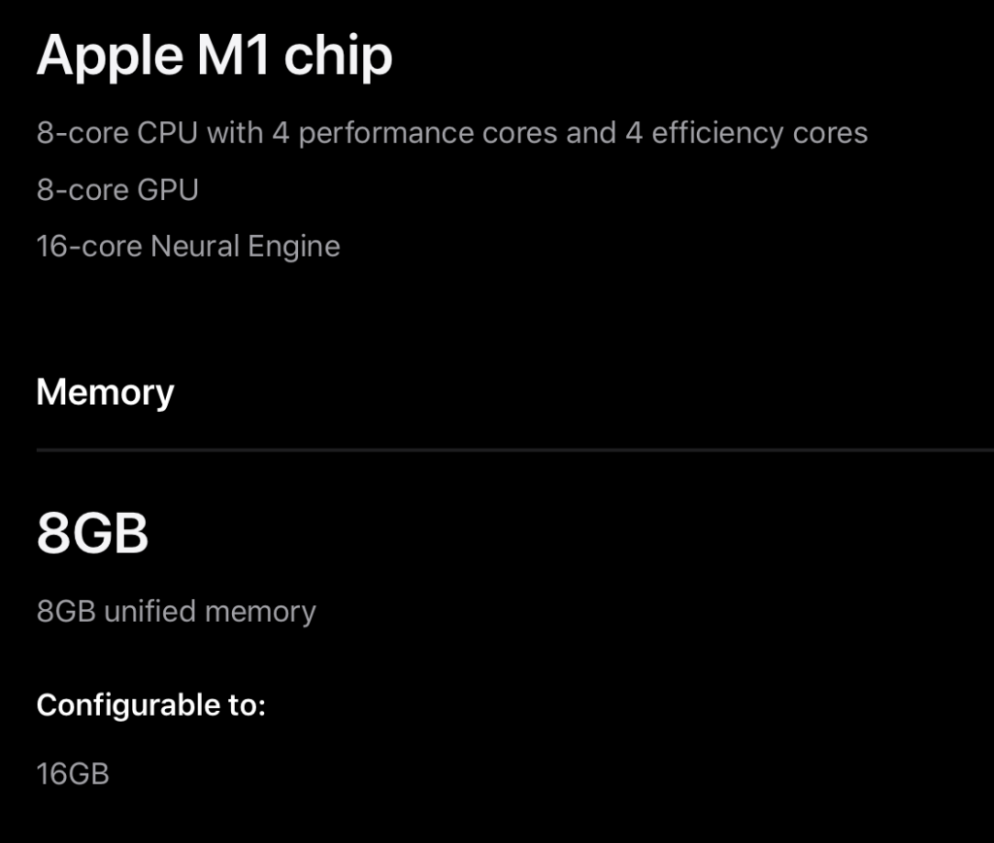Click the 8-core GPU text
This screenshot has width=994, height=843.
(x=117, y=189)
